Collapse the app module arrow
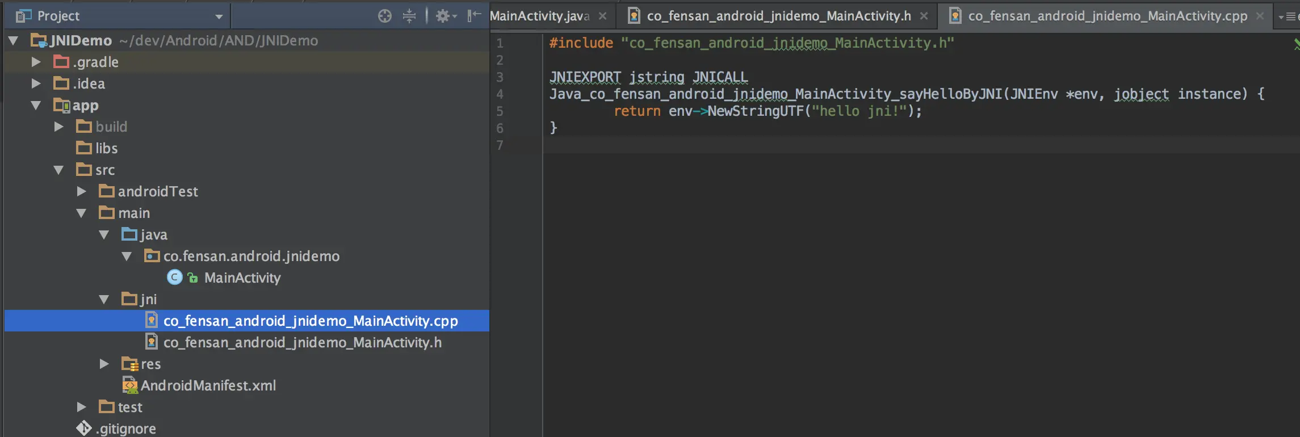This screenshot has width=1300, height=437. point(36,106)
